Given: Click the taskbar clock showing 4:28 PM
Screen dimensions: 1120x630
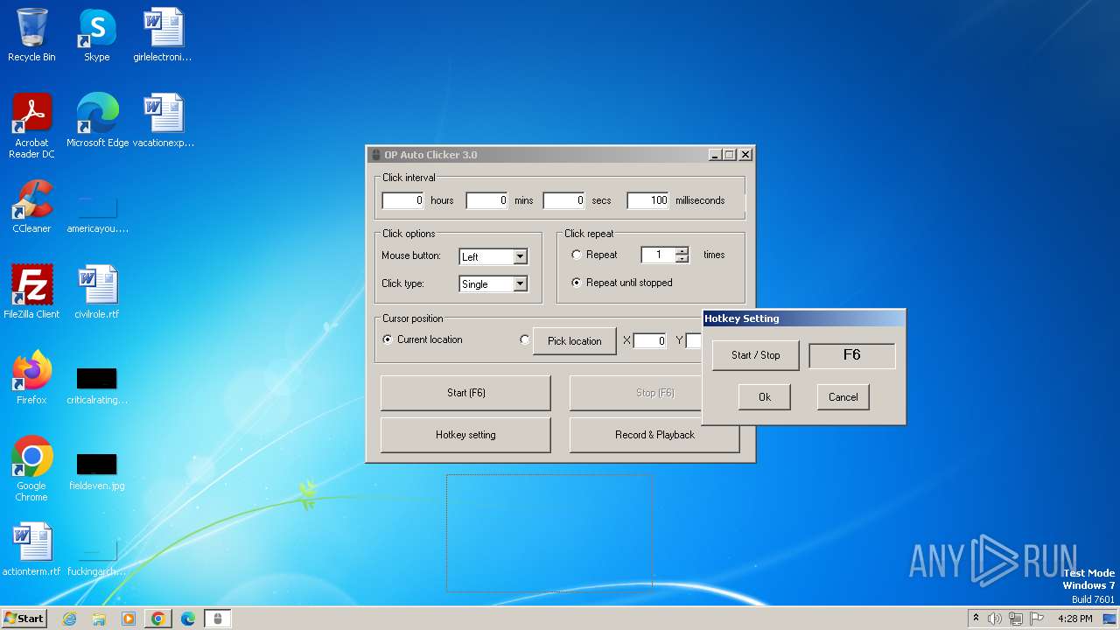Looking at the screenshot, I should point(1074,619).
